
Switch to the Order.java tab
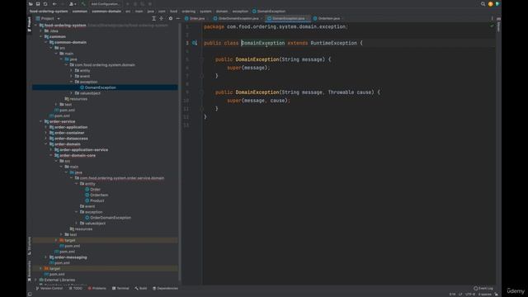coord(195,18)
